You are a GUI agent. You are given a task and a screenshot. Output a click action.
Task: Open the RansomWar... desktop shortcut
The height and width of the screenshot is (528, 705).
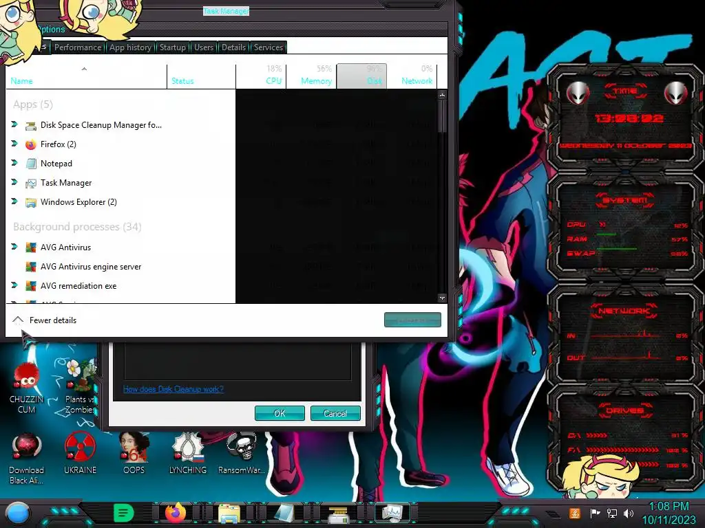(242, 454)
